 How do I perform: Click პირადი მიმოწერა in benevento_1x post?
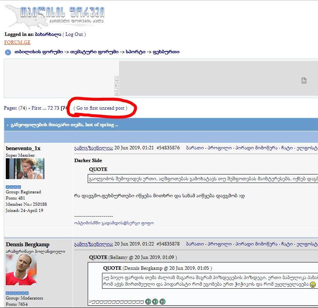point(256,148)
